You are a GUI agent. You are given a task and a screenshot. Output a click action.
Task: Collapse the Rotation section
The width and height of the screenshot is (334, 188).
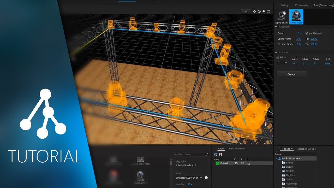click(276, 52)
